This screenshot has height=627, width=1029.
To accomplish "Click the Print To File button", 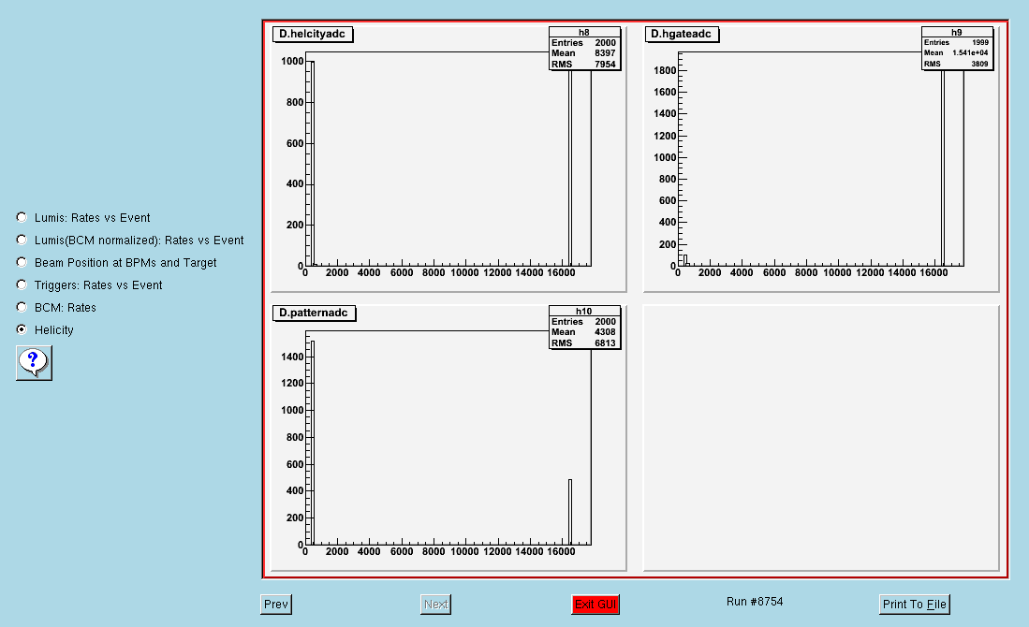I will coord(914,604).
